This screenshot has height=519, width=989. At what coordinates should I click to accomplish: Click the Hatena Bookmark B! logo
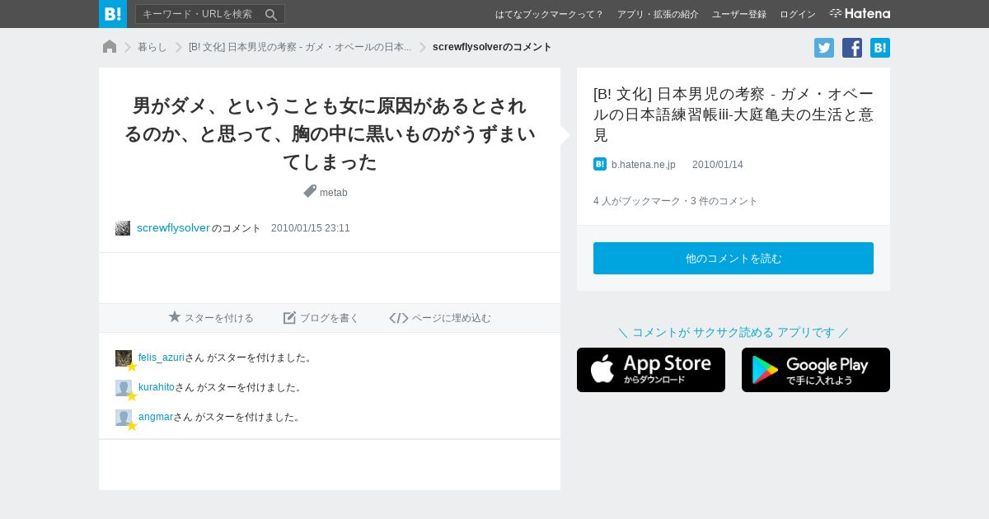113,14
